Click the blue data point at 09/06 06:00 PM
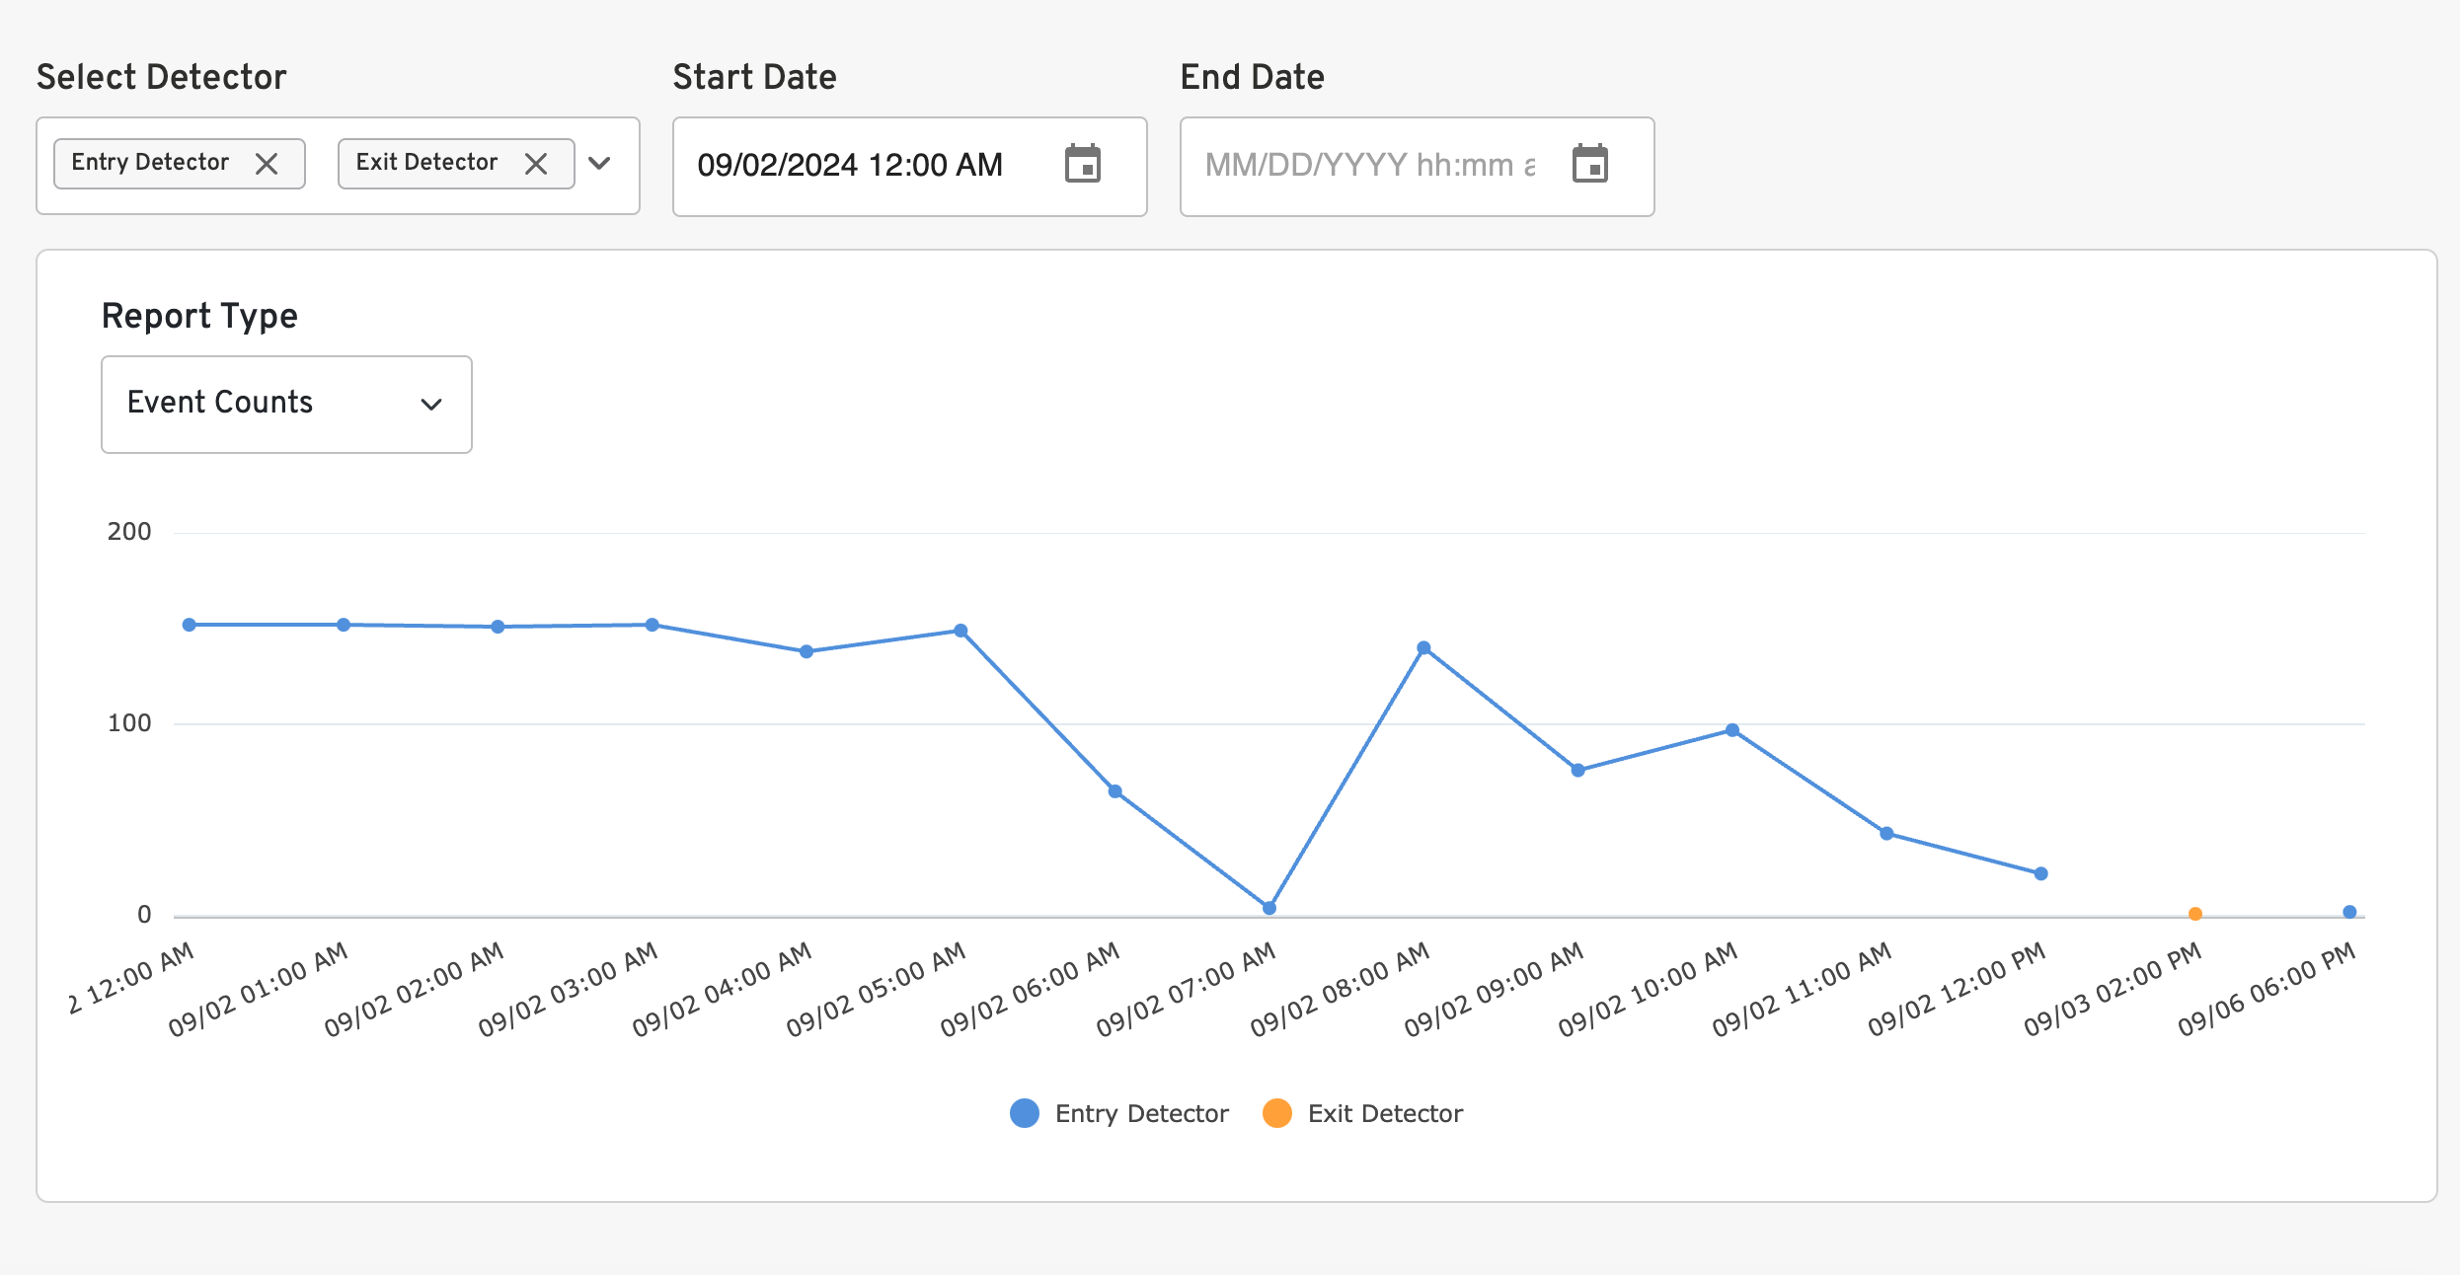Screen dimensions: 2460x1275 [x=2349, y=912]
